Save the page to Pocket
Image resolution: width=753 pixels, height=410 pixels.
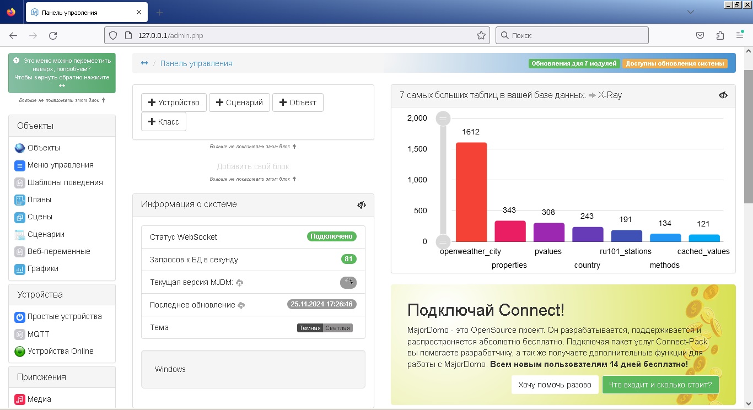click(x=700, y=35)
